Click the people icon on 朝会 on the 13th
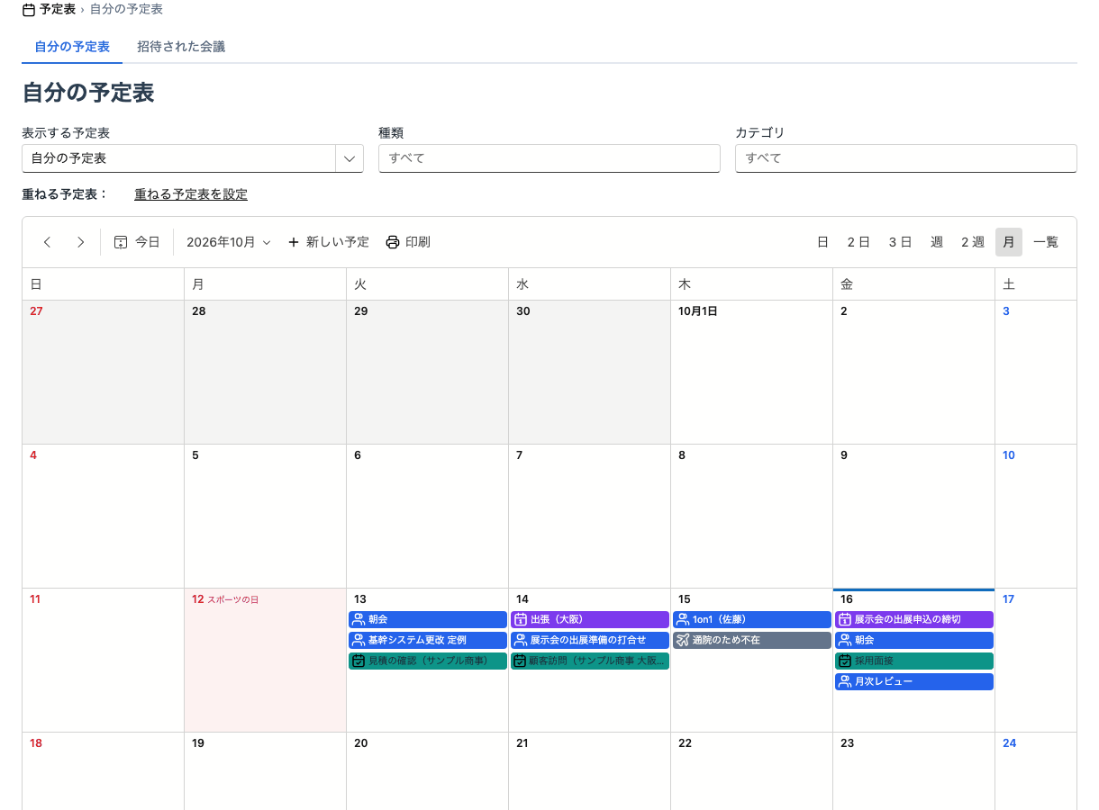Viewport: 1099px width, 810px height. tap(358, 619)
